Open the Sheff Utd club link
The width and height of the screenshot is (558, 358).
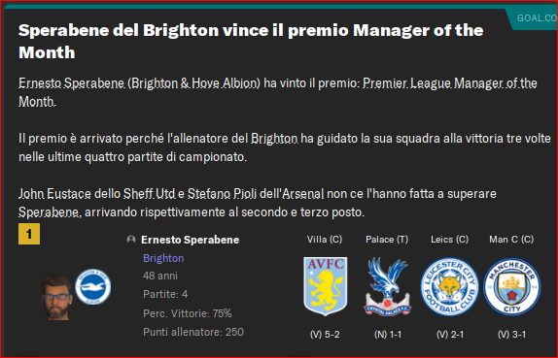149,194
